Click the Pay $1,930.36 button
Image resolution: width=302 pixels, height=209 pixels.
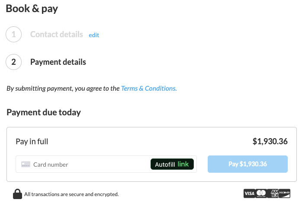click(x=247, y=164)
